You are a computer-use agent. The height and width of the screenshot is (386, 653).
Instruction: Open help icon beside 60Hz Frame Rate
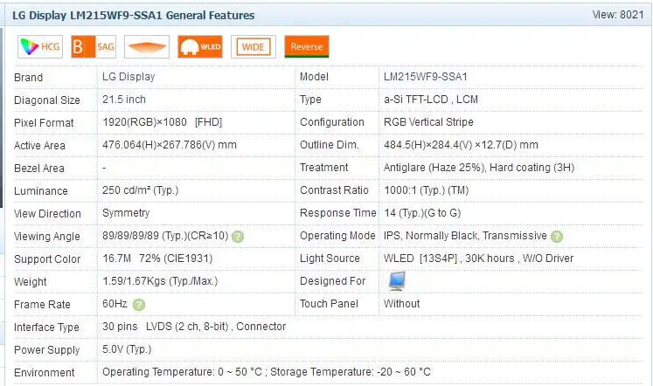point(139,305)
